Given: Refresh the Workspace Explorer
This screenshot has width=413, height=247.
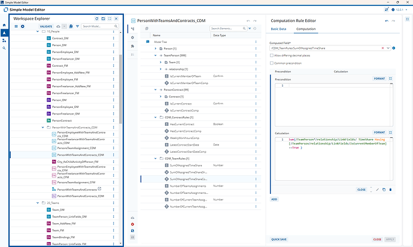Looking at the screenshot, I should tap(96, 18).
